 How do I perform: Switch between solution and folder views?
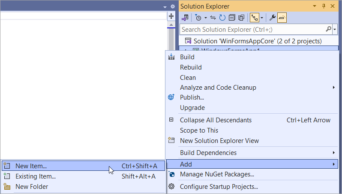tap(185, 18)
